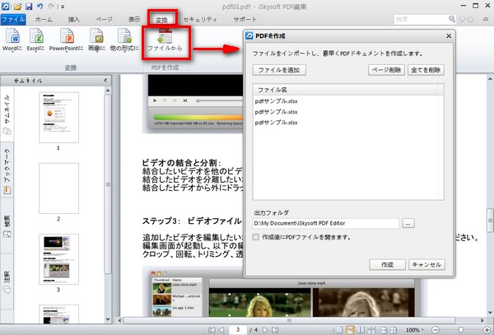Collapse the ribbon using the top-right chevron
This screenshot has width=494, height=335.
(x=486, y=19)
